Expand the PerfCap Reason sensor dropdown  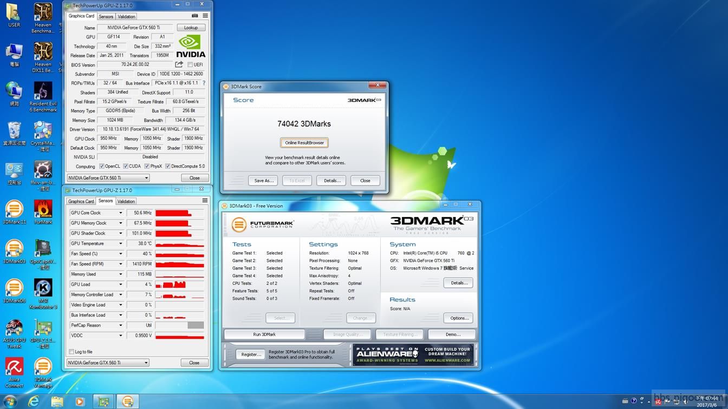[120, 325]
